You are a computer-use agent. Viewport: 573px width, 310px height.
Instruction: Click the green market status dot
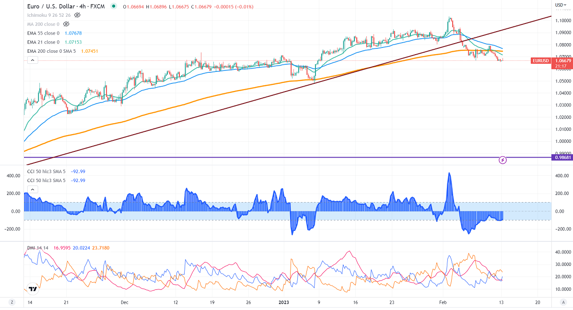pyautogui.click(x=113, y=7)
